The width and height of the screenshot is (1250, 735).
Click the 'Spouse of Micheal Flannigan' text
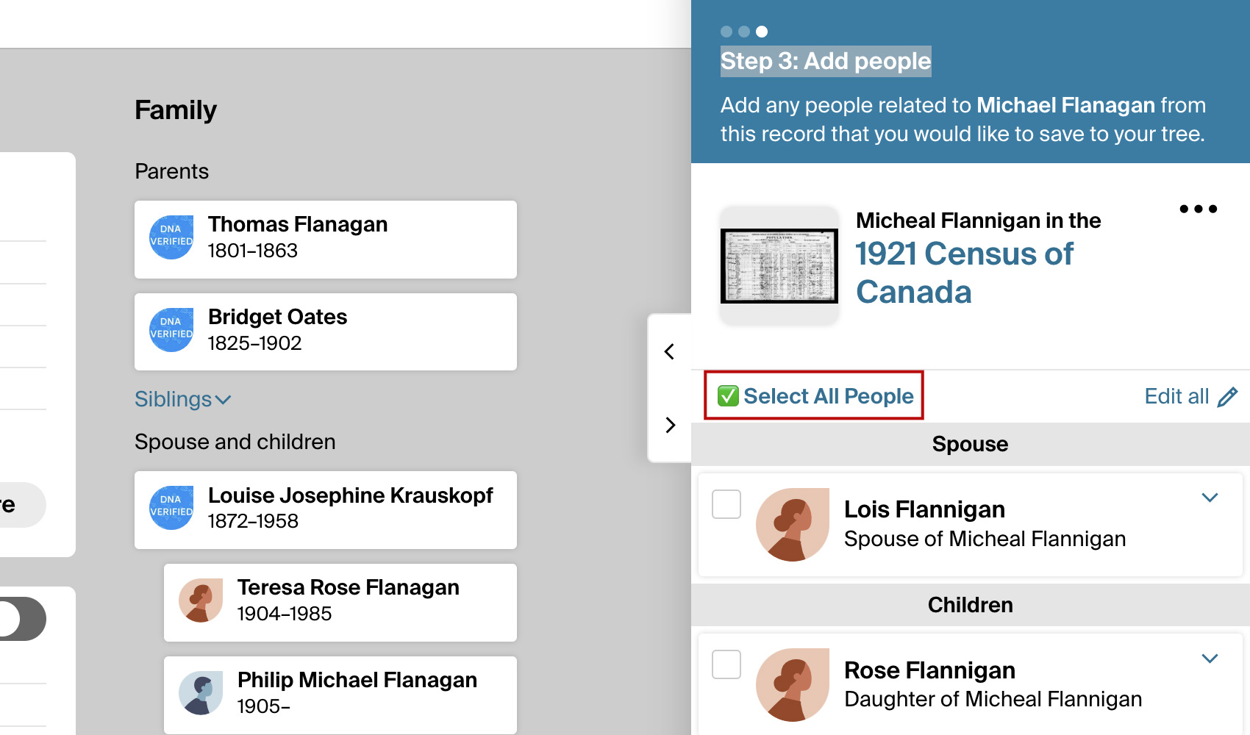tap(985, 539)
